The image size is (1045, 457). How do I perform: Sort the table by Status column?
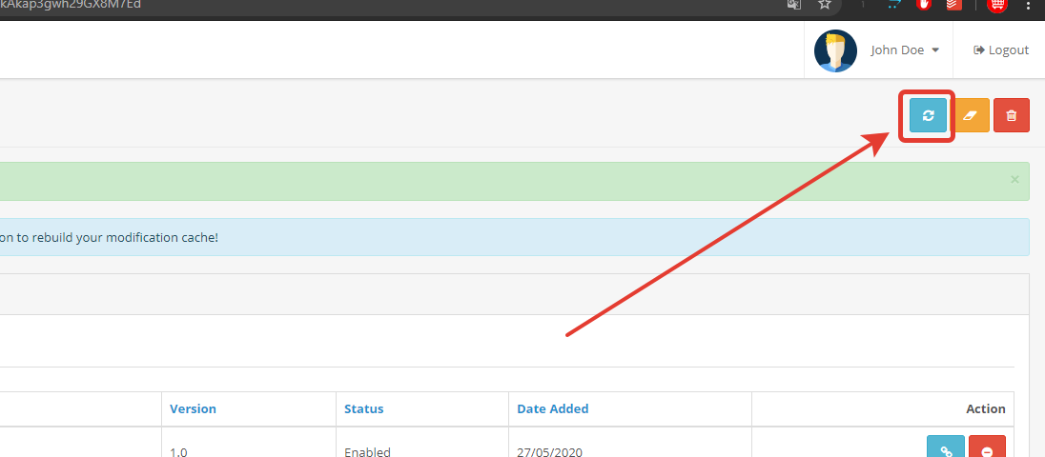pyautogui.click(x=363, y=408)
